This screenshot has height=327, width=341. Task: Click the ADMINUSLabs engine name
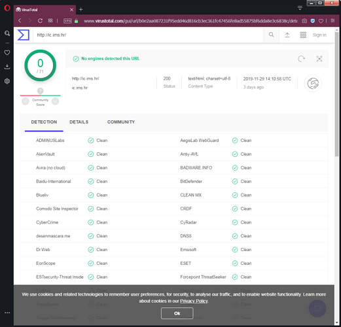point(50,141)
